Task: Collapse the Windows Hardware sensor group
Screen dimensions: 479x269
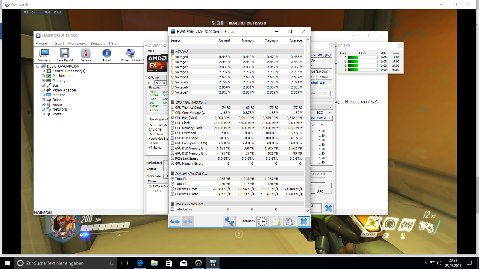Action: tap(172, 204)
